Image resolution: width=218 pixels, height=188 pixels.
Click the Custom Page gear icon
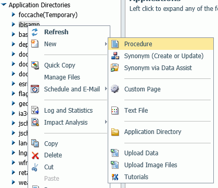point(115,89)
